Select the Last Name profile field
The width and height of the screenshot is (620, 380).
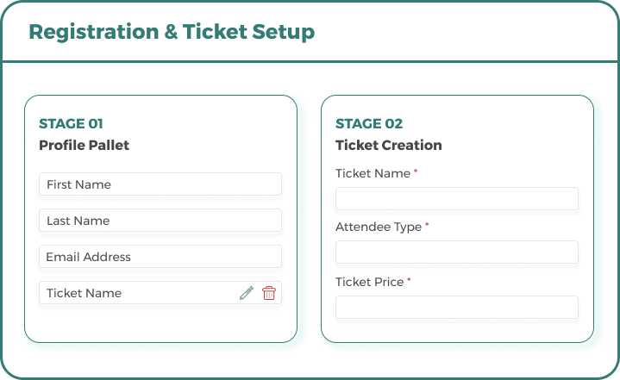160,221
